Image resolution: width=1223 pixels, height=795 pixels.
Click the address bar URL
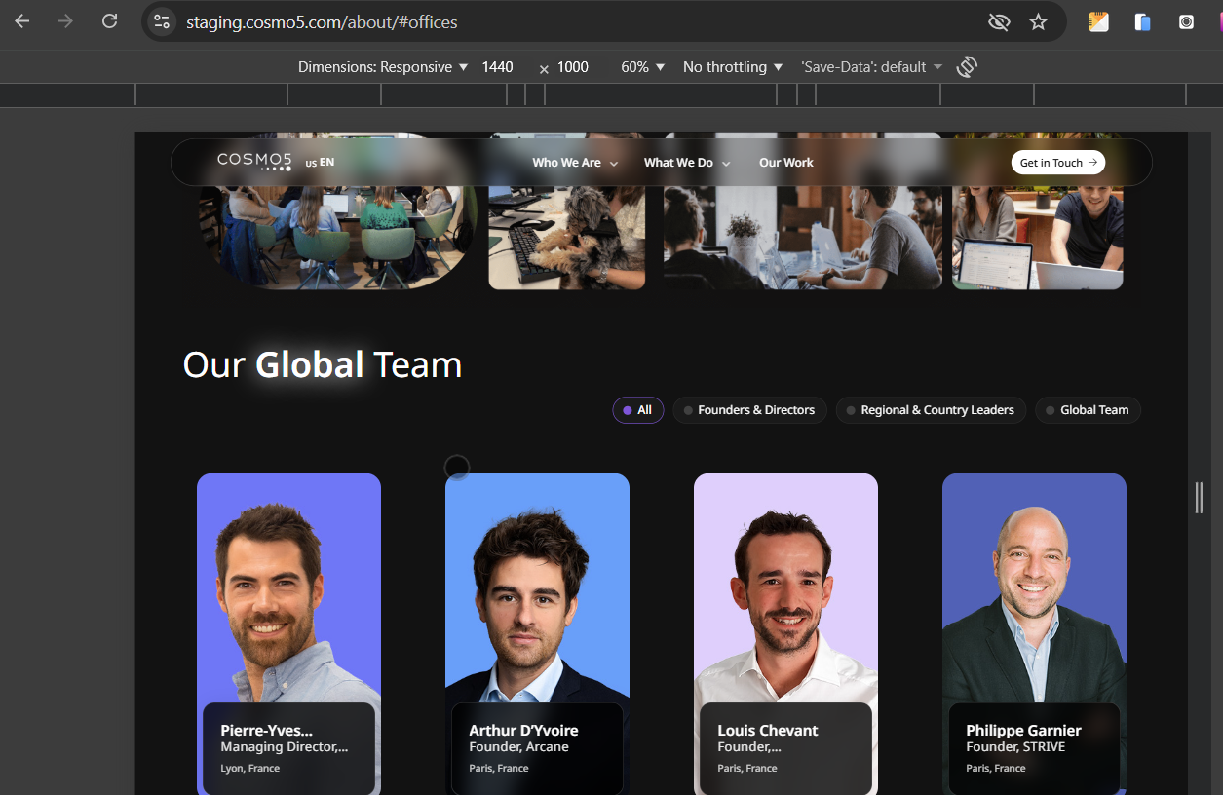[322, 21]
